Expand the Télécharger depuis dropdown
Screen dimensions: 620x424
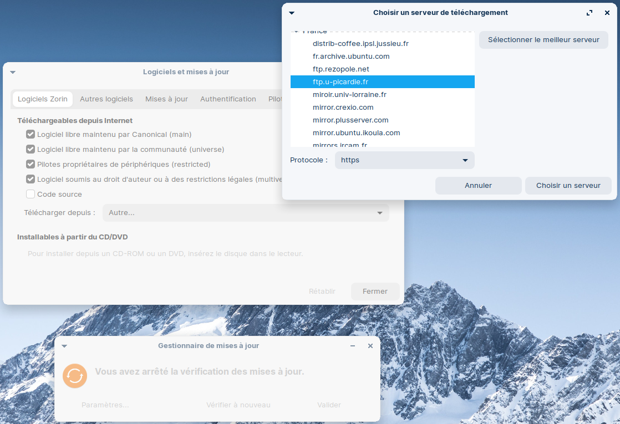[x=246, y=213]
